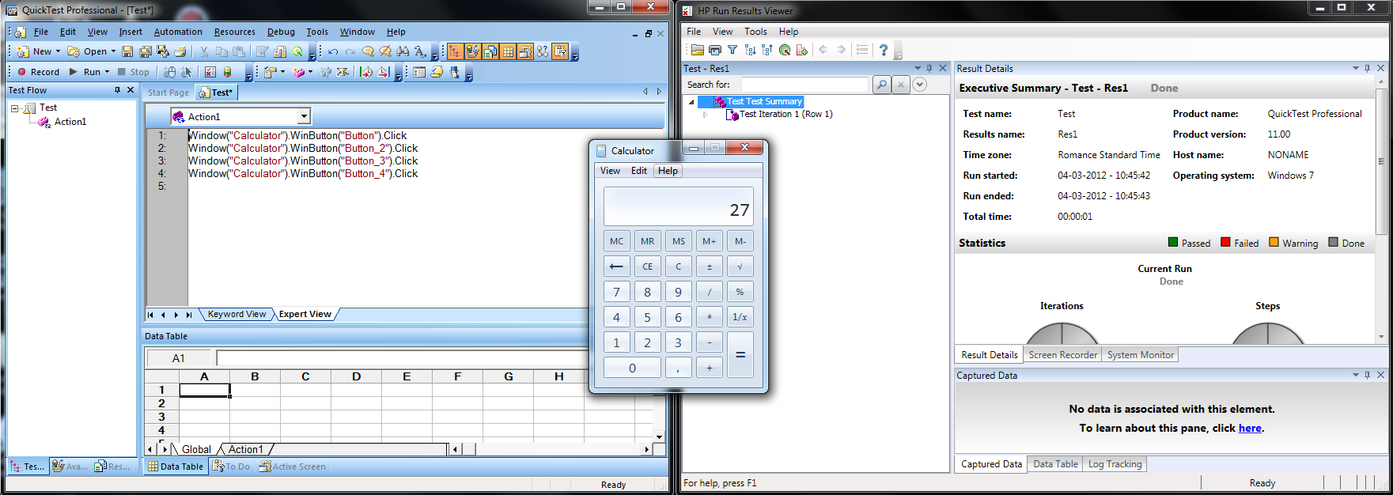Click the CE key on Calculator
Screen dimensions: 1393x495
click(x=647, y=266)
